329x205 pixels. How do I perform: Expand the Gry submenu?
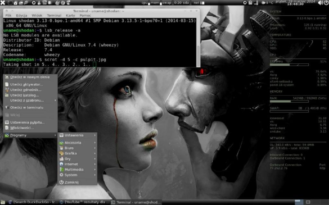coord(77,159)
